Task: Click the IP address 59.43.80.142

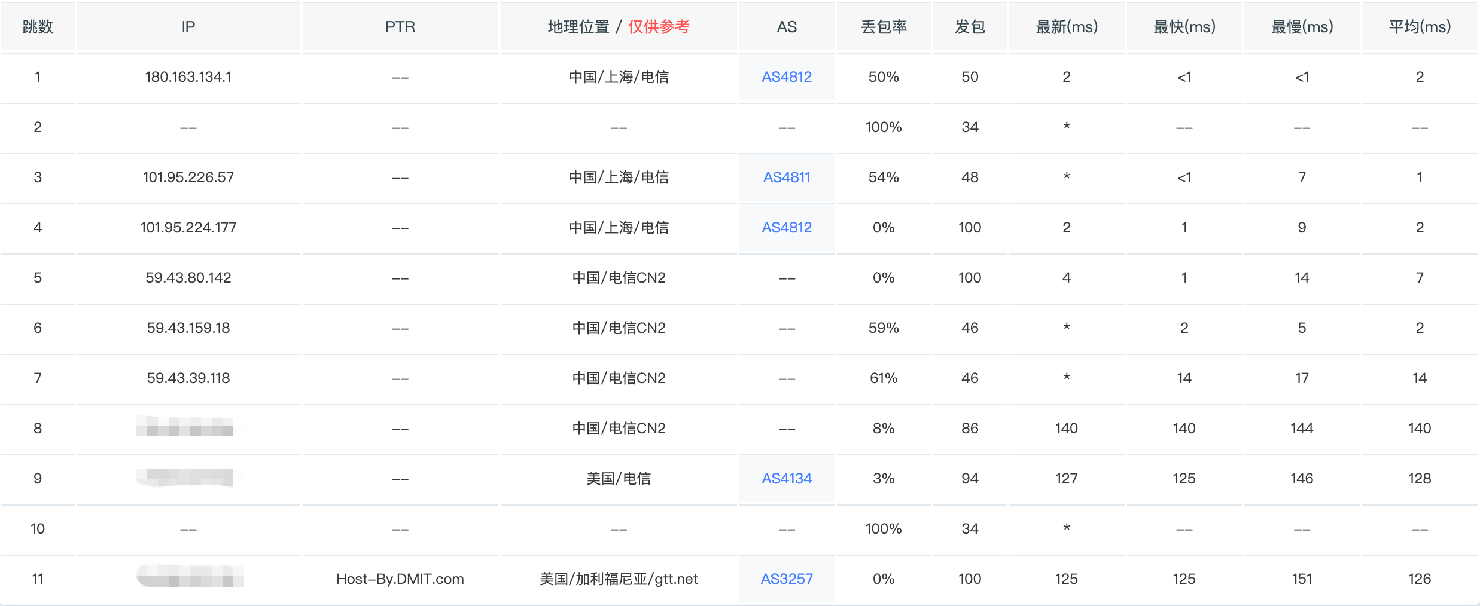Action: click(188, 278)
